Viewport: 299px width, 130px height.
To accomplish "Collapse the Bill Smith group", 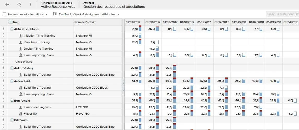I will 12,120.
